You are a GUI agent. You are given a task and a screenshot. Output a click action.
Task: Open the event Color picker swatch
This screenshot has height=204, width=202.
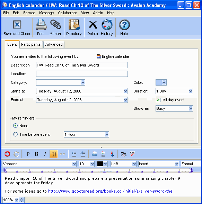coord(161,82)
